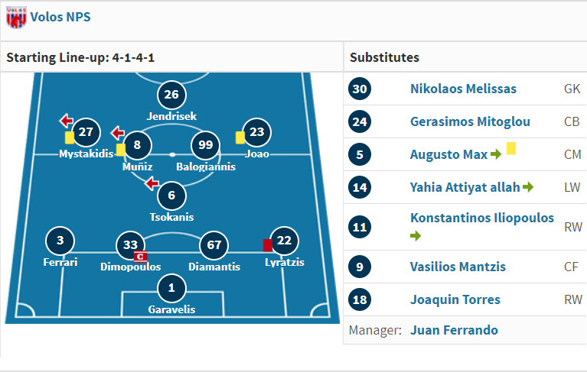The width and height of the screenshot is (587, 372).
Task: Click the red substitution arrow above Mystakidis
Action: point(67,121)
